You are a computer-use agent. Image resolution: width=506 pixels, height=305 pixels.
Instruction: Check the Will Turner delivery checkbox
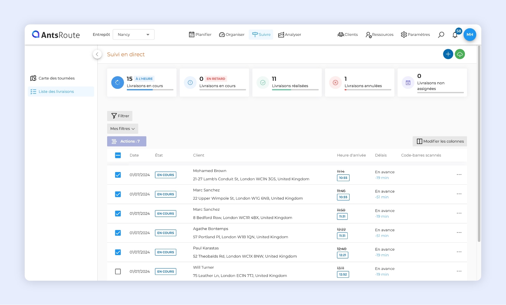(118, 271)
